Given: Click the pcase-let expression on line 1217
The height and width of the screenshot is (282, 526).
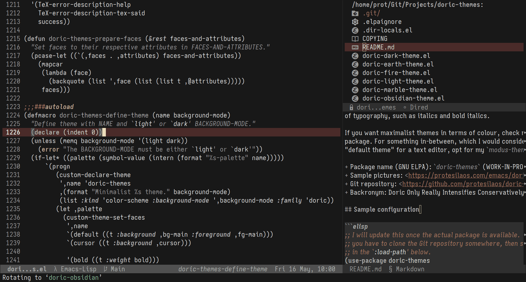Looking at the screenshot, I should pos(136,56).
